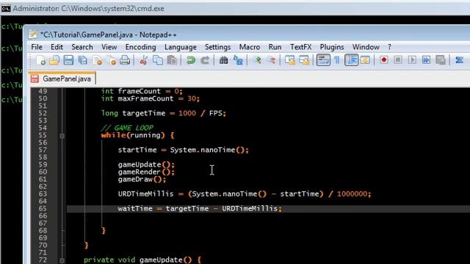The width and height of the screenshot is (470, 264).
Task: Click on 'long targetTime = 1000 / FPS;'
Action: [x=164, y=114]
